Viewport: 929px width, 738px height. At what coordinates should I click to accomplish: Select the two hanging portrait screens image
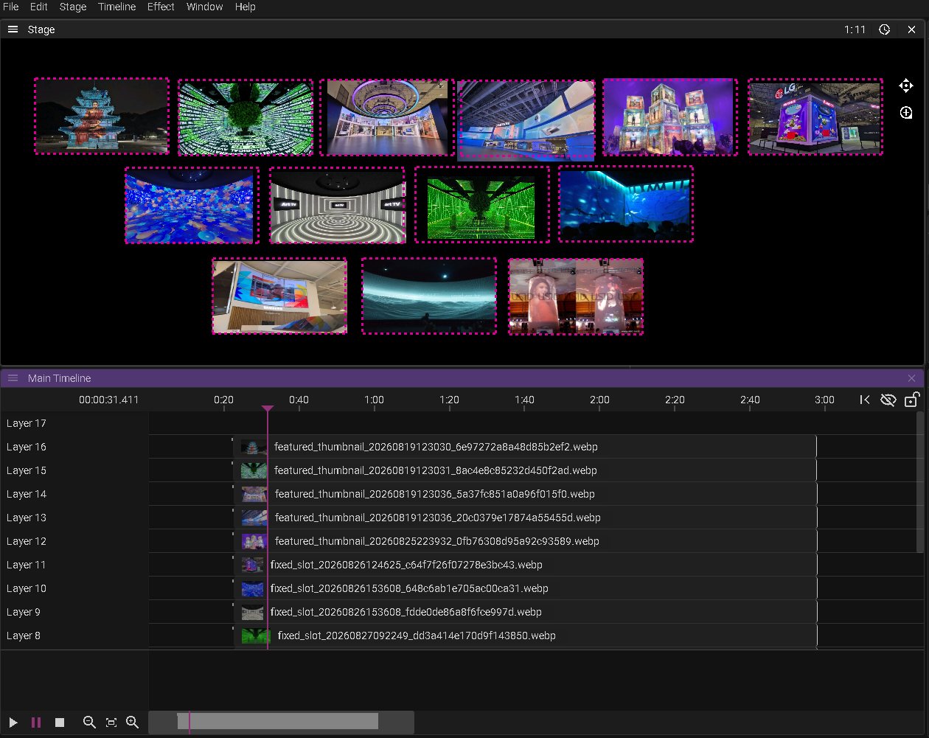click(x=576, y=296)
